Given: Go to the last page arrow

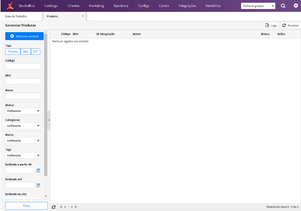Looking at the screenshot, I should [76, 207].
